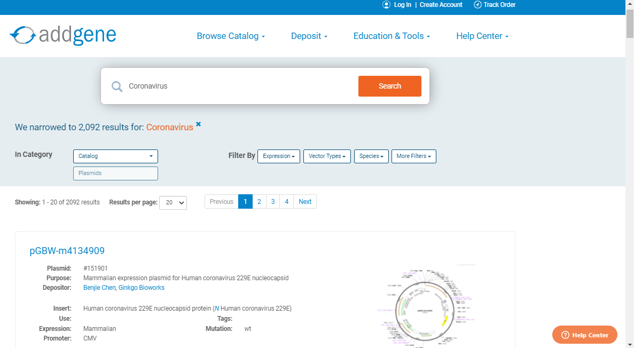Open the Species filter dropdown
This screenshot has height=348, width=634.
[371, 156]
